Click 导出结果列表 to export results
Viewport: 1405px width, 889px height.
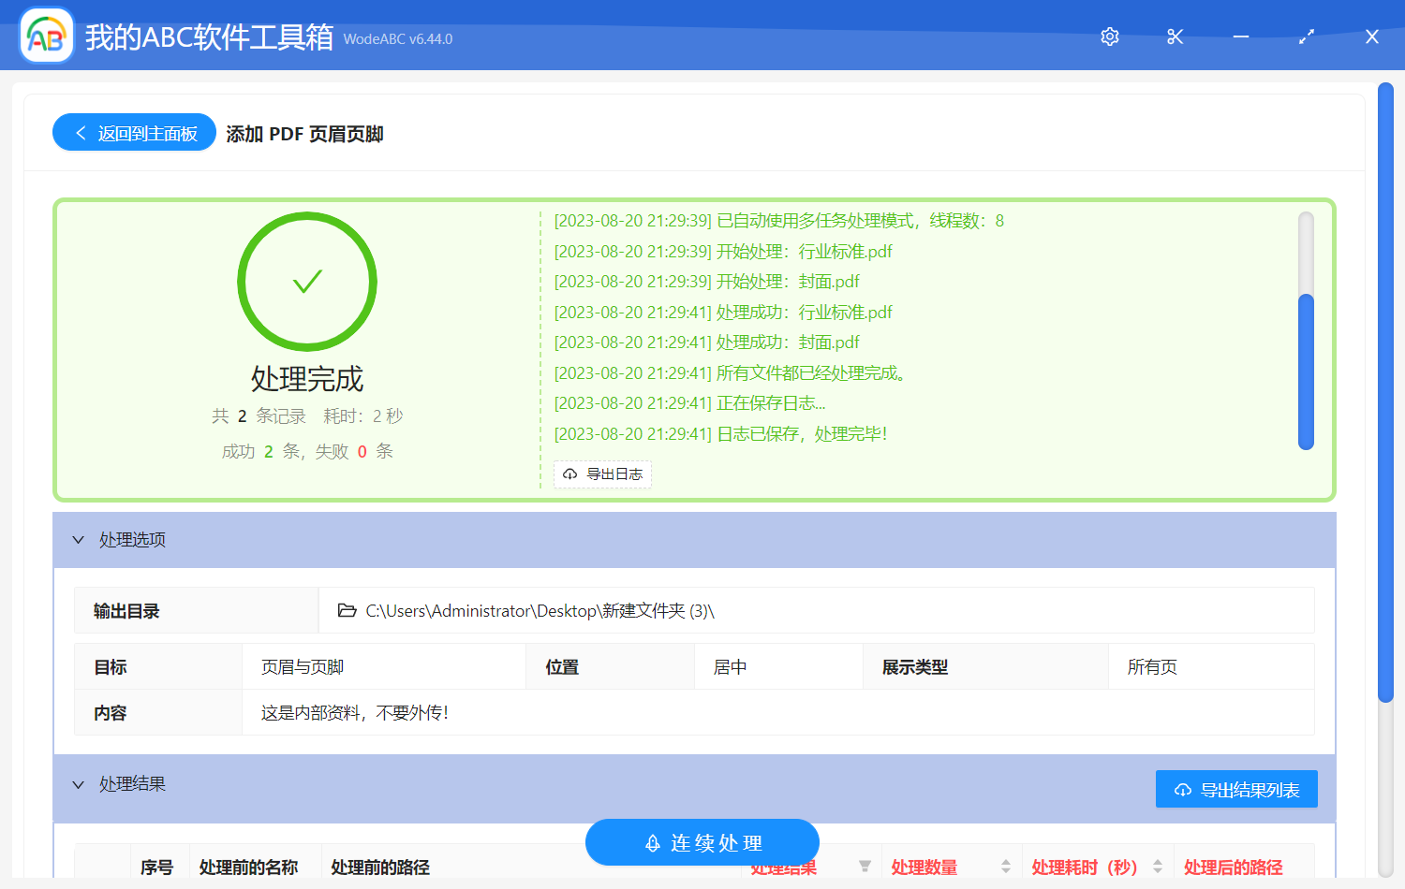point(1236,790)
